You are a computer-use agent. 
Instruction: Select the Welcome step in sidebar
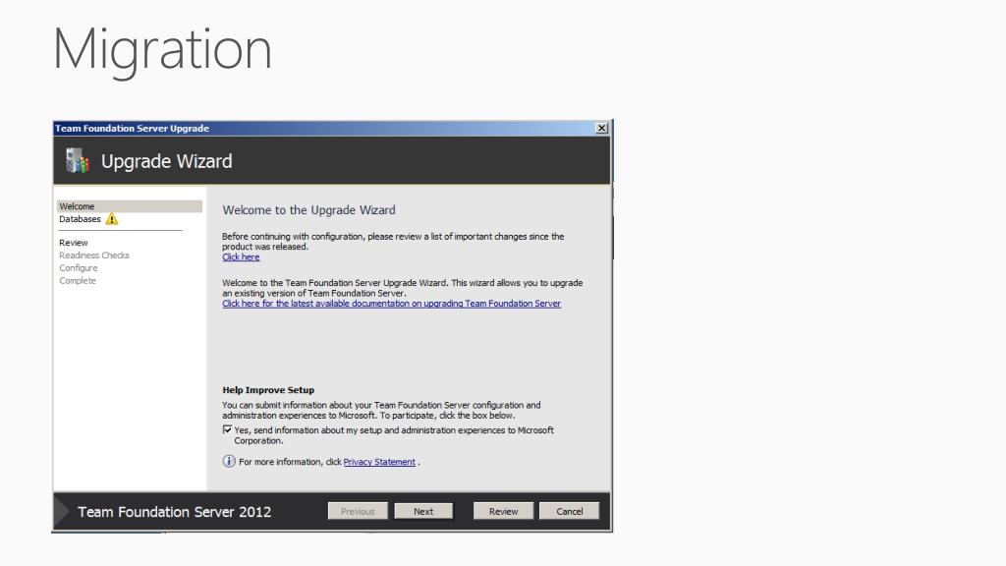click(x=130, y=206)
